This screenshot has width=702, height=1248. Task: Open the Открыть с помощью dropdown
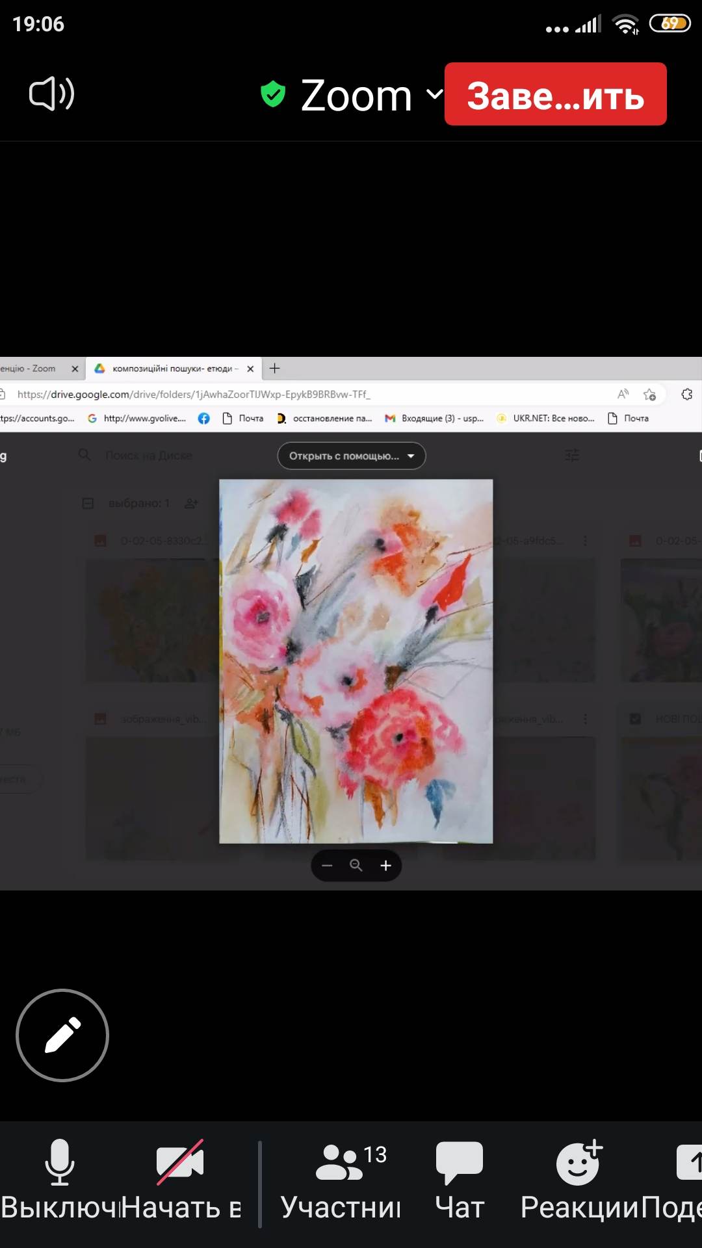tap(352, 456)
